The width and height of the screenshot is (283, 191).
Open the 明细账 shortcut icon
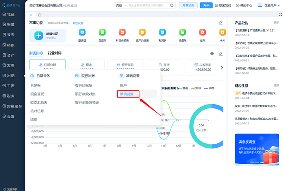pyautogui.click(x=182, y=32)
